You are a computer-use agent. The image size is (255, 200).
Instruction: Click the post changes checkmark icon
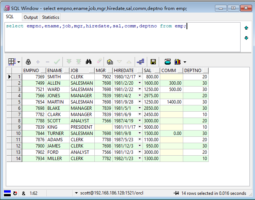[57, 62]
